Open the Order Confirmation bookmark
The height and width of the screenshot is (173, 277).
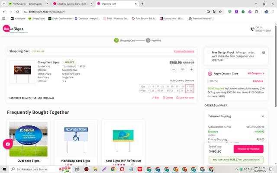(x=60, y=18)
